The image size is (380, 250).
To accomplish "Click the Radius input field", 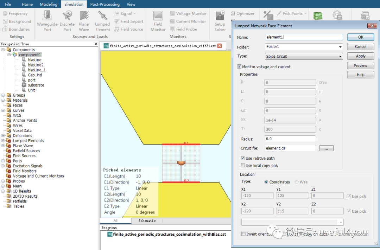I will click(x=290, y=139).
